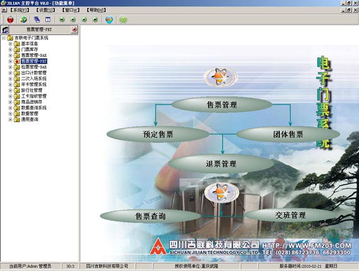Image resolution: width=359 pixels, height=271 pixels.
Task: Close the 售票管理-PBT side panel
Action: (x=74, y=29)
